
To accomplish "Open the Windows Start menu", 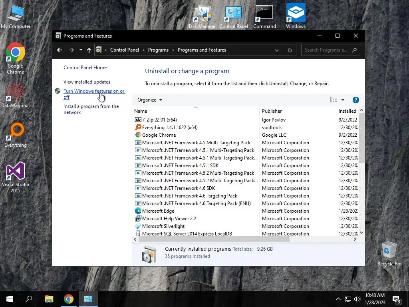I will pos(10,299).
